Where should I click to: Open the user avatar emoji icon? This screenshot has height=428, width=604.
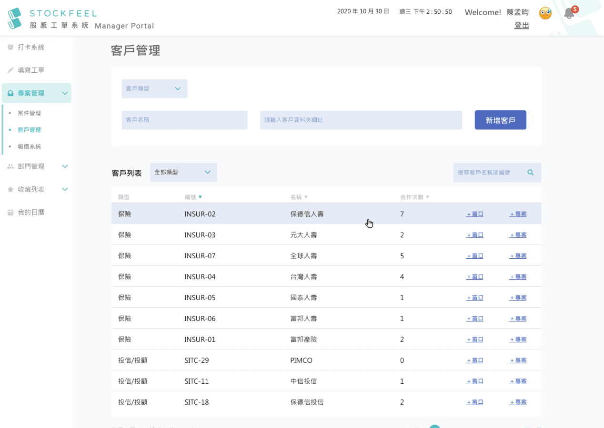click(545, 13)
